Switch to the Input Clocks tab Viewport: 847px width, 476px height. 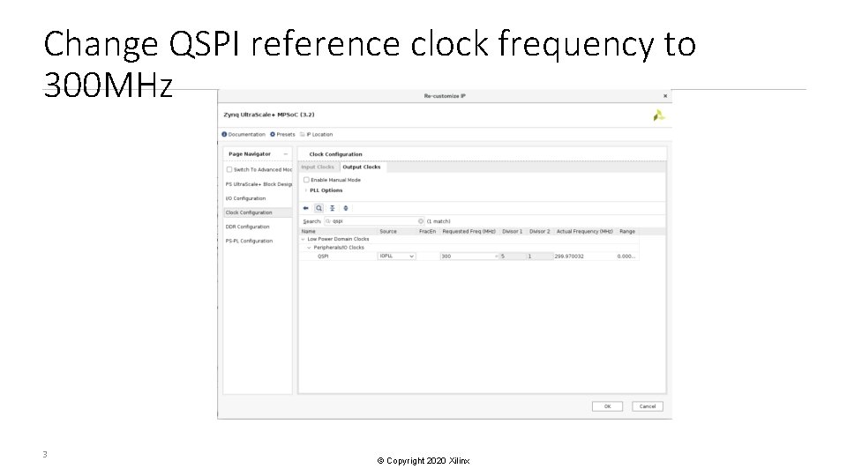(318, 167)
